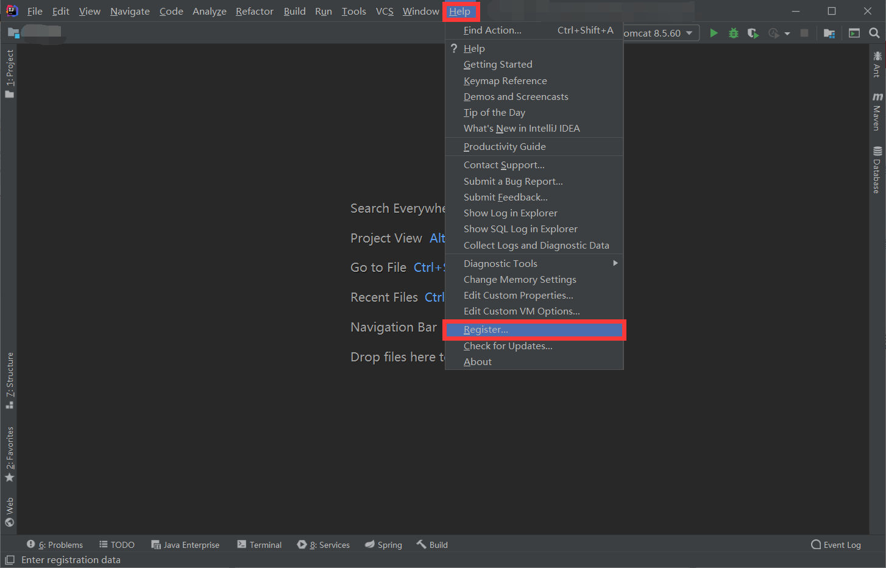Open the 6: Problems tool window

coord(55,545)
